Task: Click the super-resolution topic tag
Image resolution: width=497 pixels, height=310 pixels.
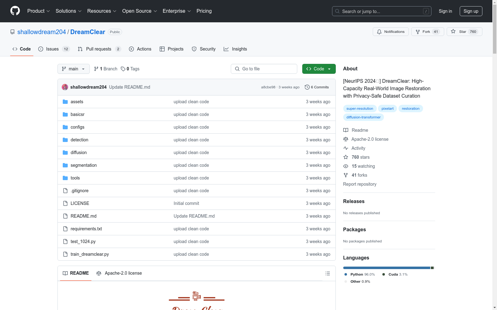Action: click(x=360, y=108)
